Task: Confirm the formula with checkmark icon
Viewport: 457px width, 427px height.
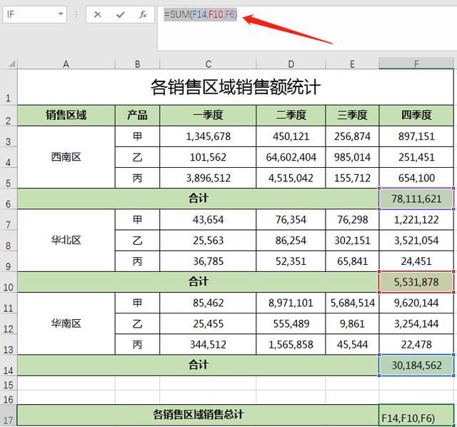Action: click(x=120, y=14)
